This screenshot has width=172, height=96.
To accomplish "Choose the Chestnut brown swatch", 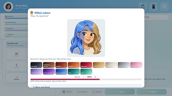I will pyautogui.click(x=49, y=65).
